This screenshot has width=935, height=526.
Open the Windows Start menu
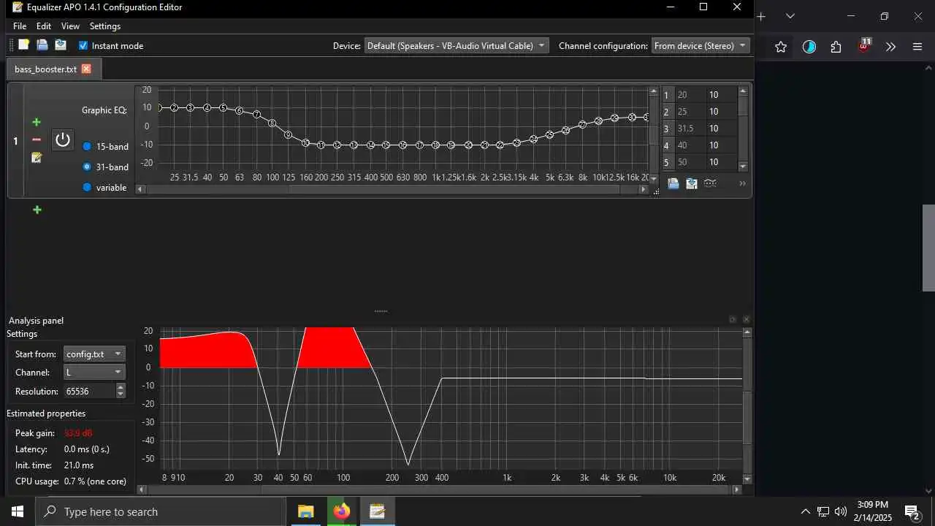click(x=18, y=511)
